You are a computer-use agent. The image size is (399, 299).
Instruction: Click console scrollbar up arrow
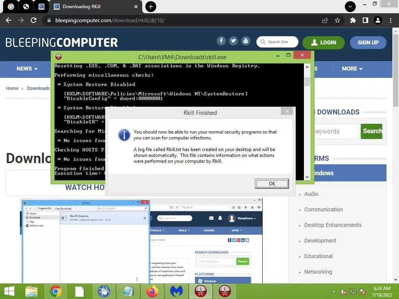[307, 67]
